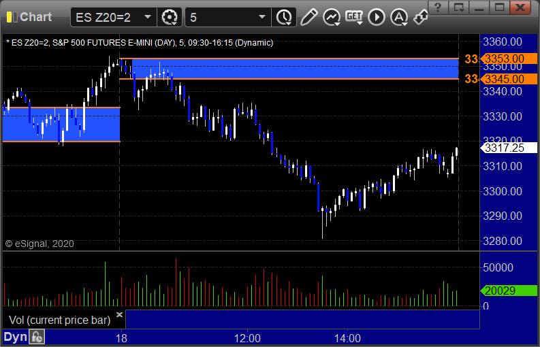
Task: Click the 3280.00 price axis label
Action: click(x=503, y=241)
